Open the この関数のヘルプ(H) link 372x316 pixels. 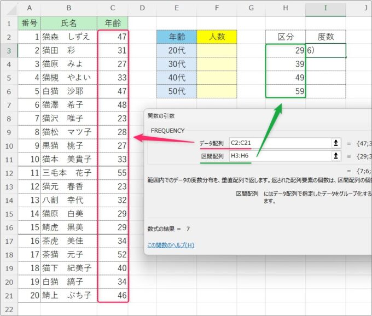point(171,245)
